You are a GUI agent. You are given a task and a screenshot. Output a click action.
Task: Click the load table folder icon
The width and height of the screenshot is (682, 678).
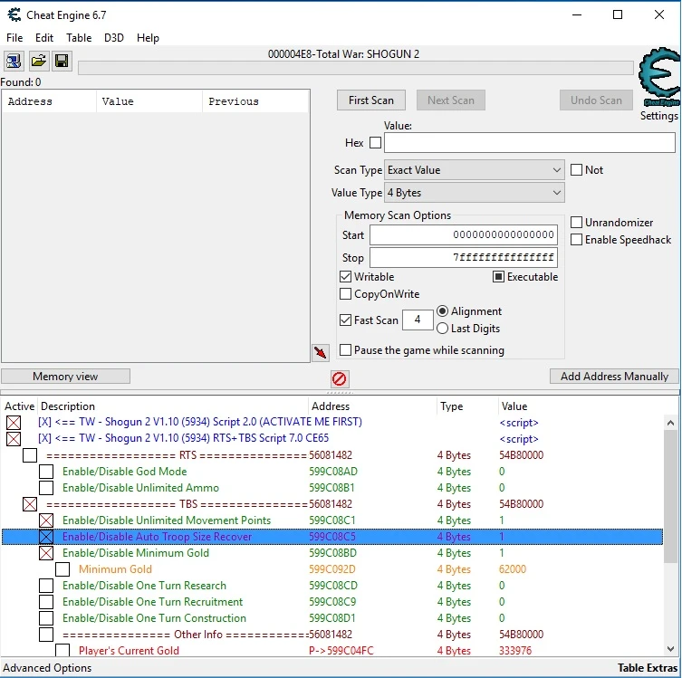pyautogui.click(x=38, y=62)
